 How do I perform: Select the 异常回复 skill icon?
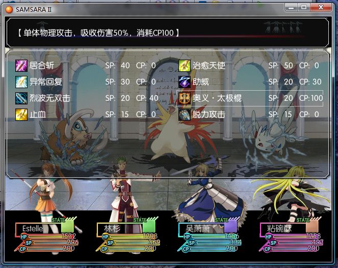[21, 82]
